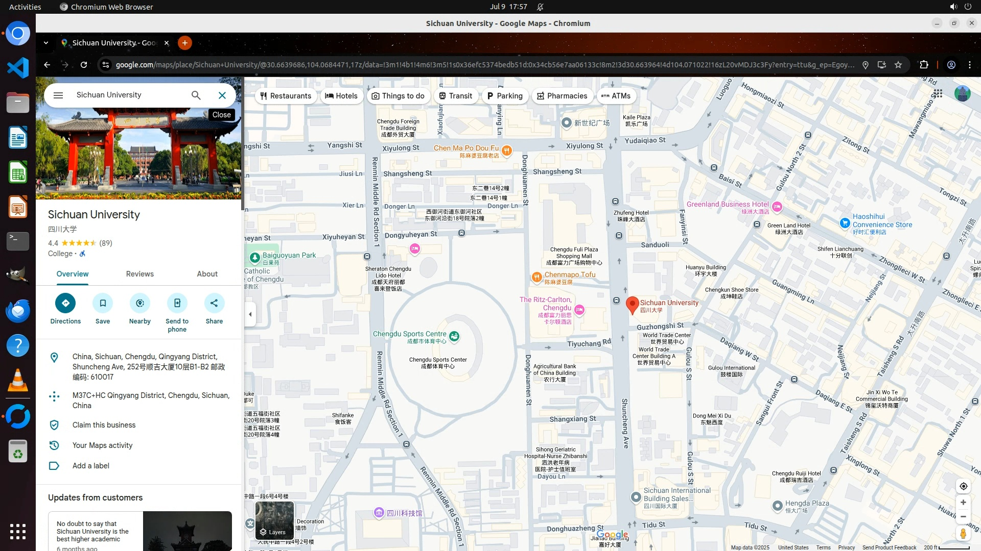Show your location on map
The width and height of the screenshot is (981, 551).
(x=963, y=486)
